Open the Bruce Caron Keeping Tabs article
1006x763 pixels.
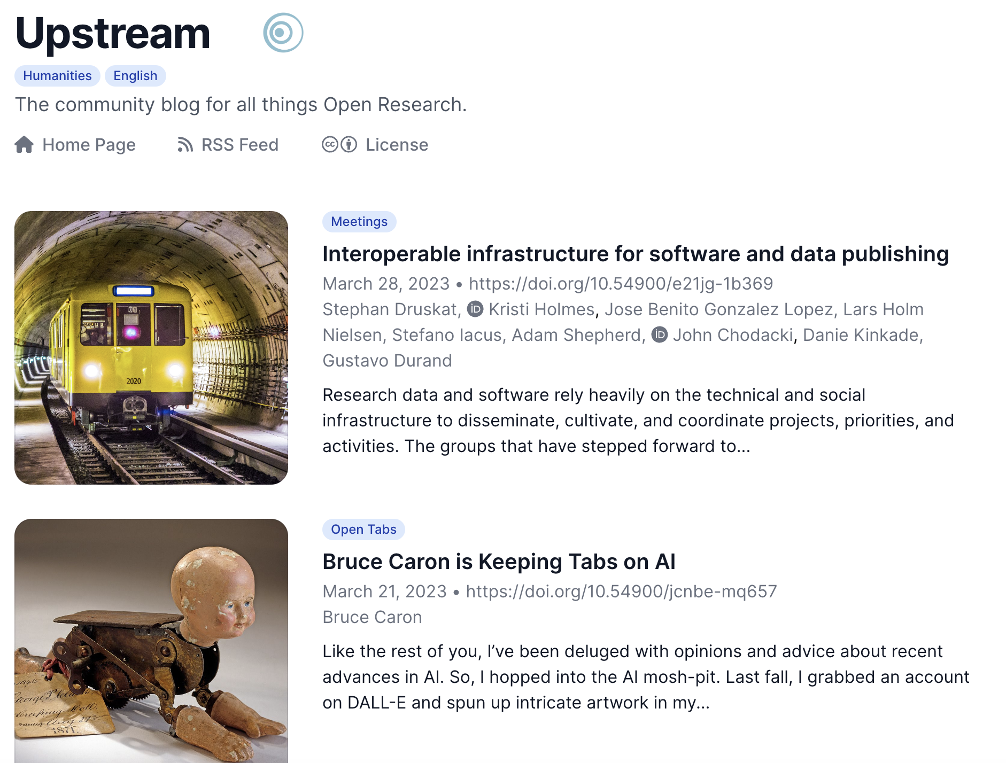(x=499, y=562)
